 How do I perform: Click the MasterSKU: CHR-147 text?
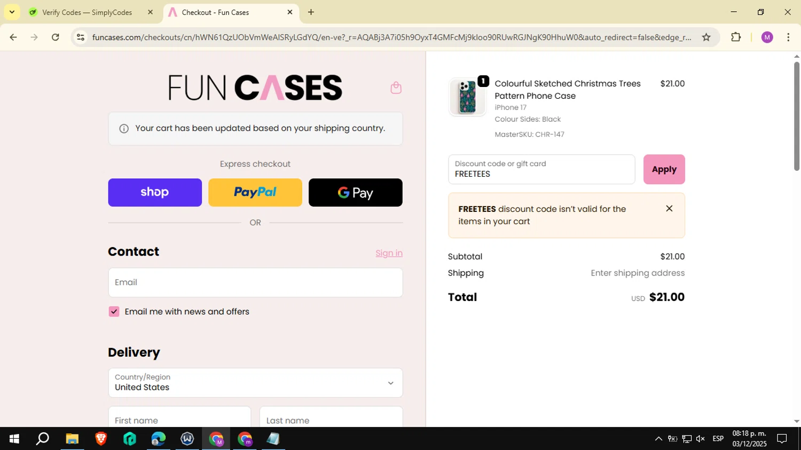pos(529,135)
